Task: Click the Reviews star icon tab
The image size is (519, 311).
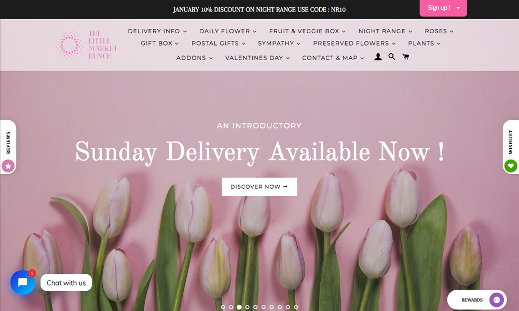Action: coord(8,166)
